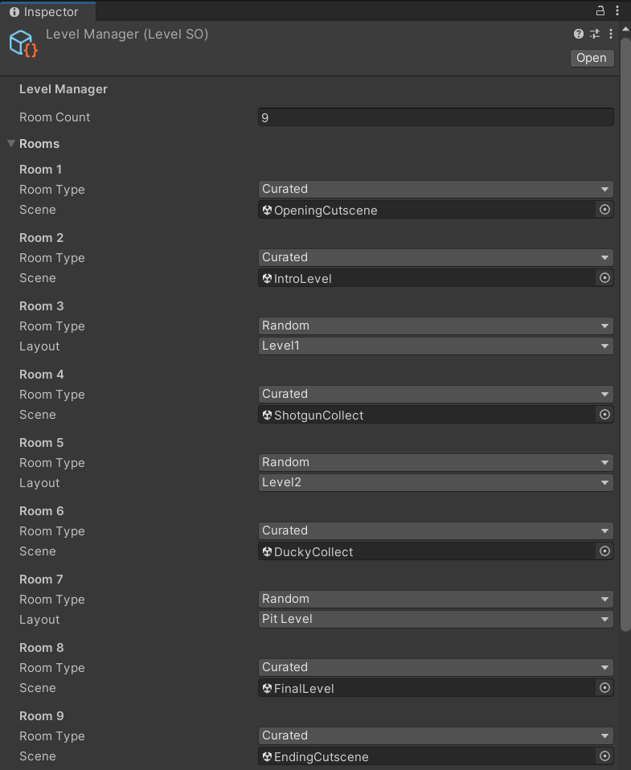Open object picker for IntroLevel scene
Screen dimensions: 631x770
click(x=605, y=278)
